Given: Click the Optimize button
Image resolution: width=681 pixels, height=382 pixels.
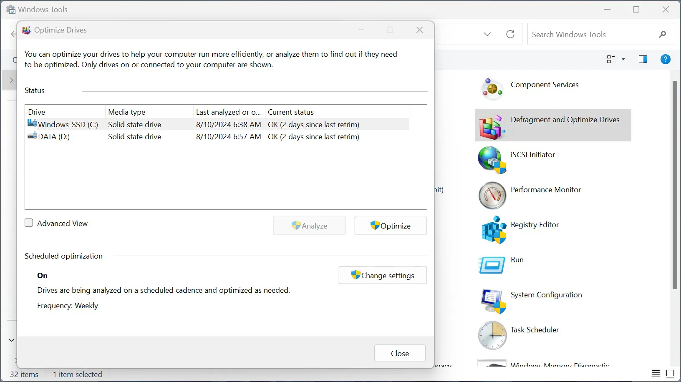Looking at the screenshot, I should [x=390, y=226].
